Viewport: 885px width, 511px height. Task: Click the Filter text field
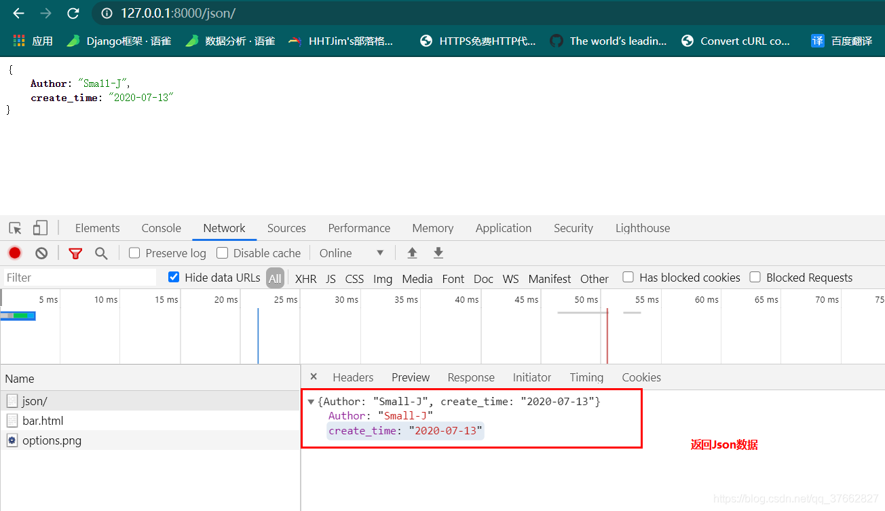[x=80, y=278]
